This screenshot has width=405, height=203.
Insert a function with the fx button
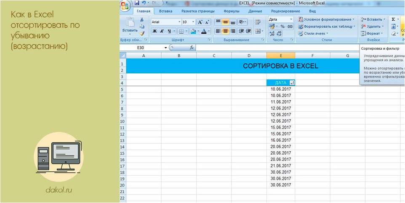pos(192,48)
